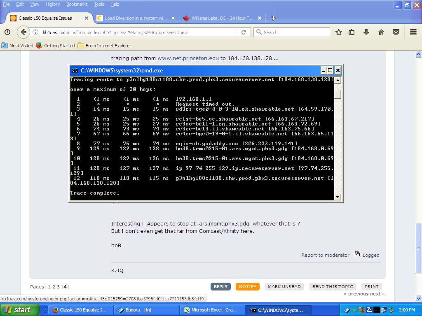
Task: Open the History menu
Action: coord(53,4)
